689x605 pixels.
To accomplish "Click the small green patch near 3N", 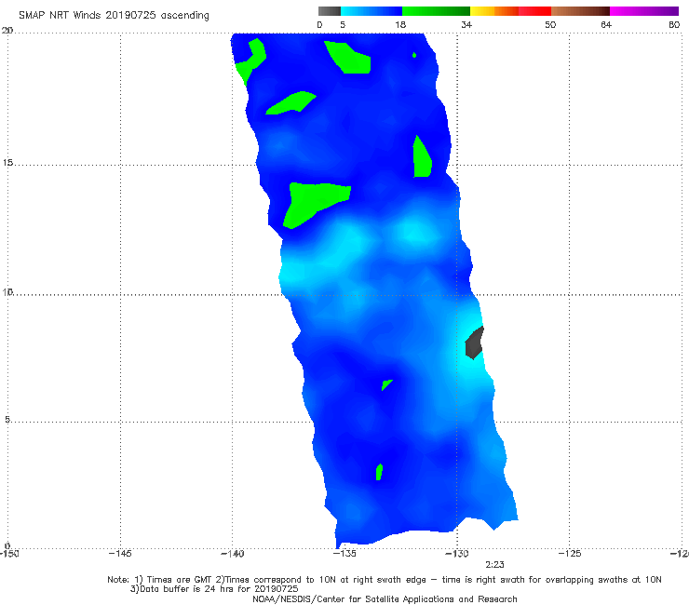I will point(379,472).
